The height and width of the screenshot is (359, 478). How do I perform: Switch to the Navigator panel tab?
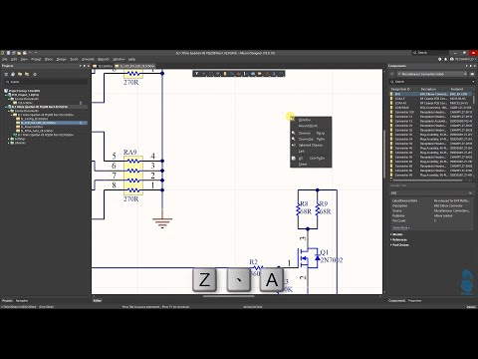point(22,300)
